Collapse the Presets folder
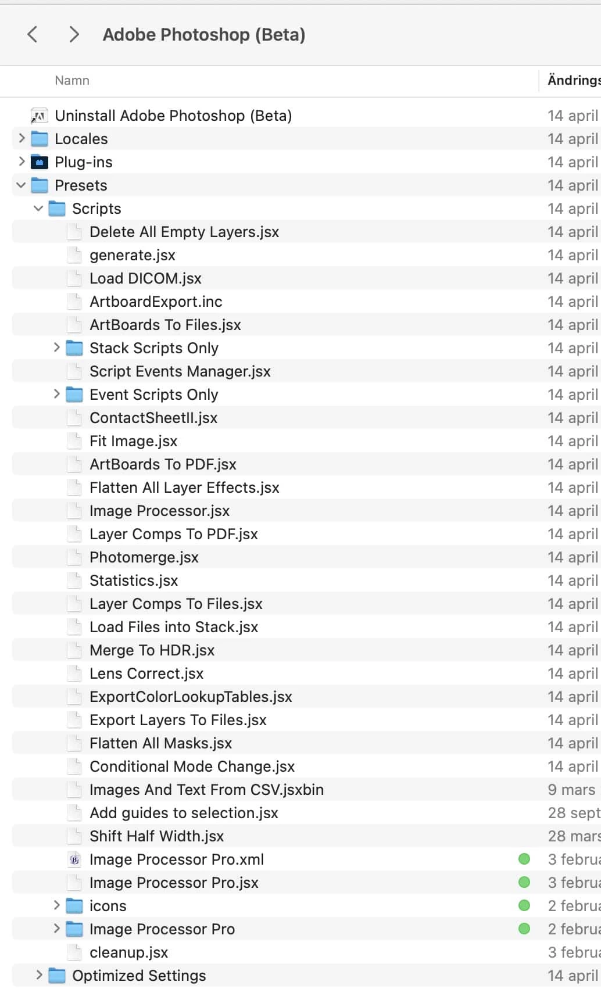601x989 pixels. coord(22,185)
